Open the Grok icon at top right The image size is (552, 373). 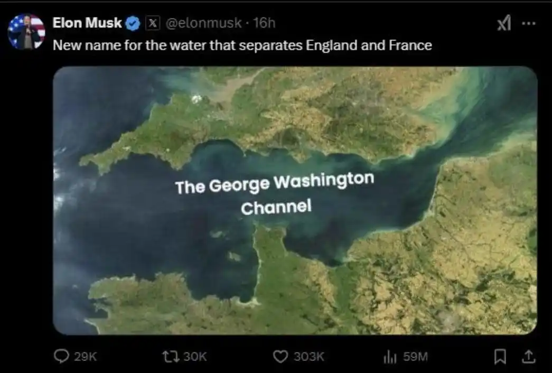(503, 24)
